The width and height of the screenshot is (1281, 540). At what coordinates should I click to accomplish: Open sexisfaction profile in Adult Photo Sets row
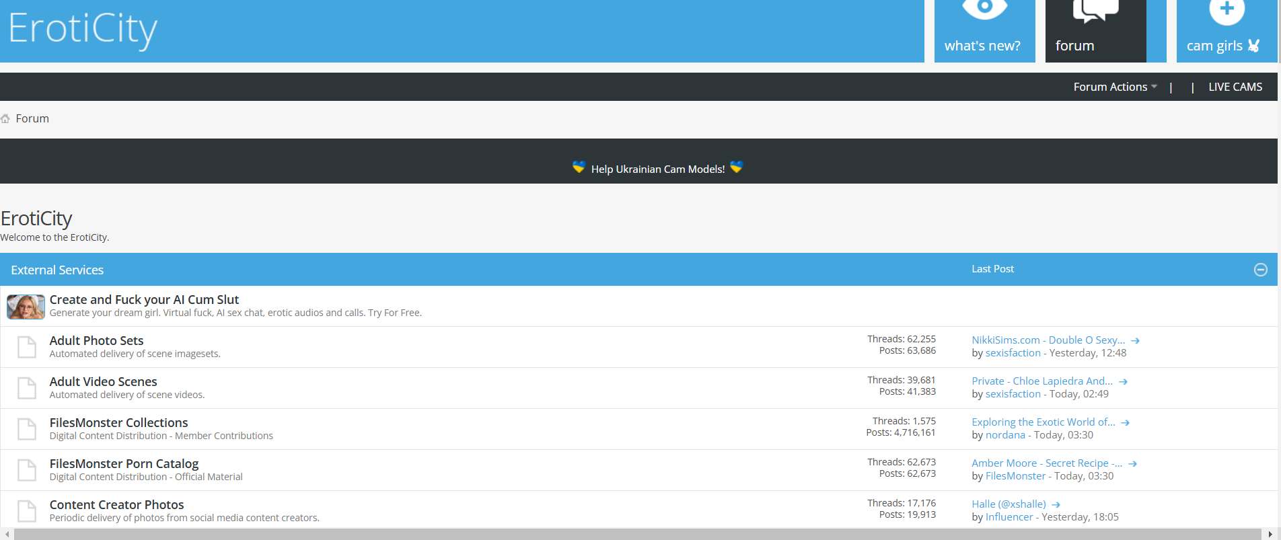coord(1013,353)
